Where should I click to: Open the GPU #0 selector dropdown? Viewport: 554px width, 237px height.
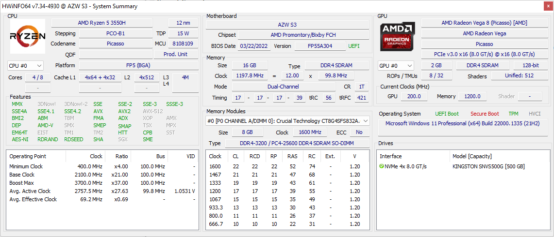(396, 65)
